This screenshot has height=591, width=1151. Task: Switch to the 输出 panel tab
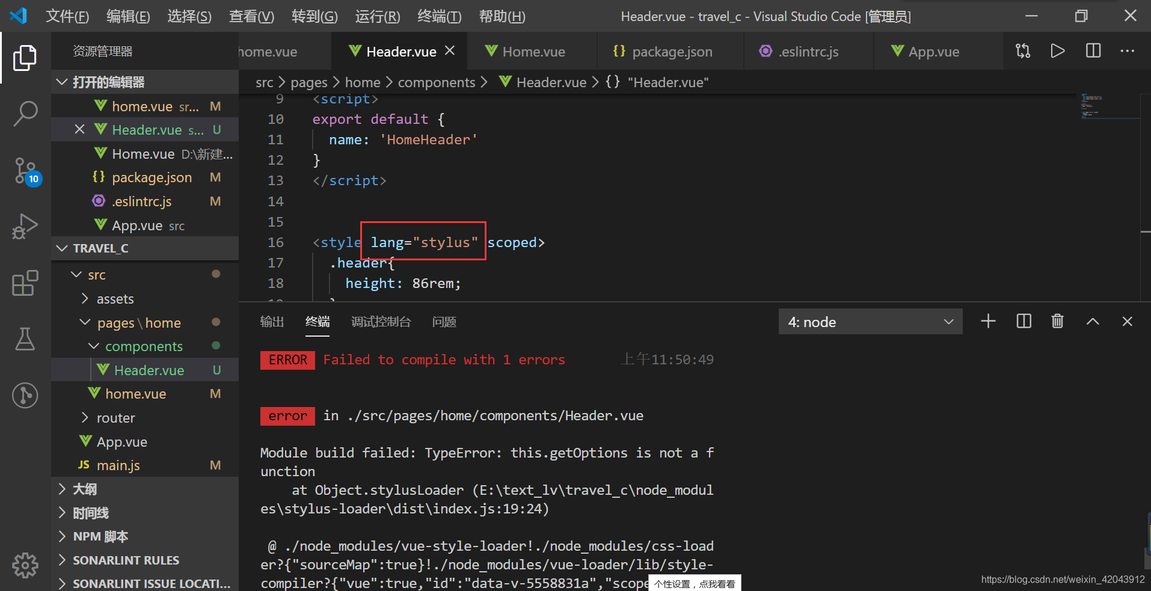(272, 322)
